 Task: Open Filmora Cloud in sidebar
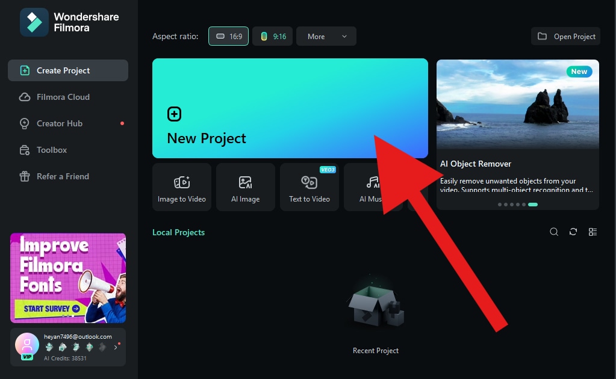68,97
